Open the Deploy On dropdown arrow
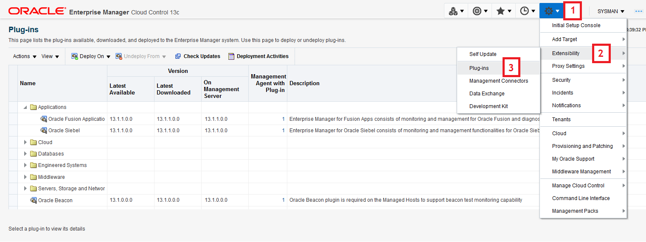646x242 pixels. pos(108,56)
